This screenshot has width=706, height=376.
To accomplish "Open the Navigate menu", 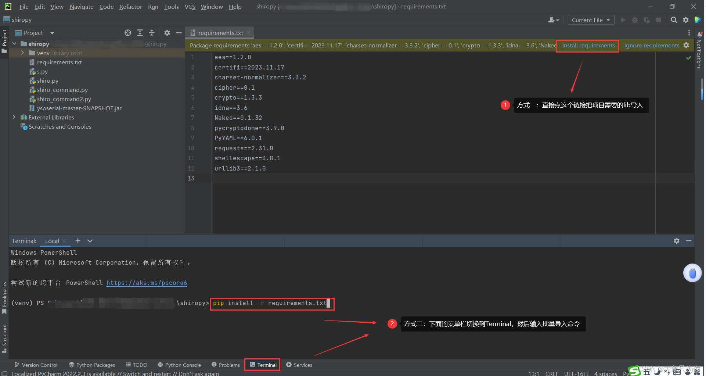I will 82,7.
